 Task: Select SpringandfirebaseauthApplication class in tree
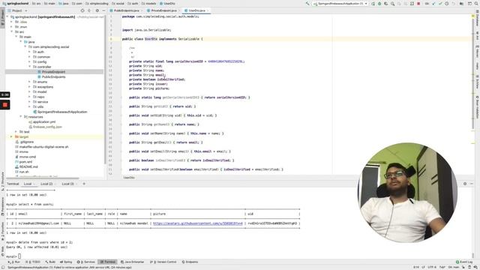tap(62, 112)
